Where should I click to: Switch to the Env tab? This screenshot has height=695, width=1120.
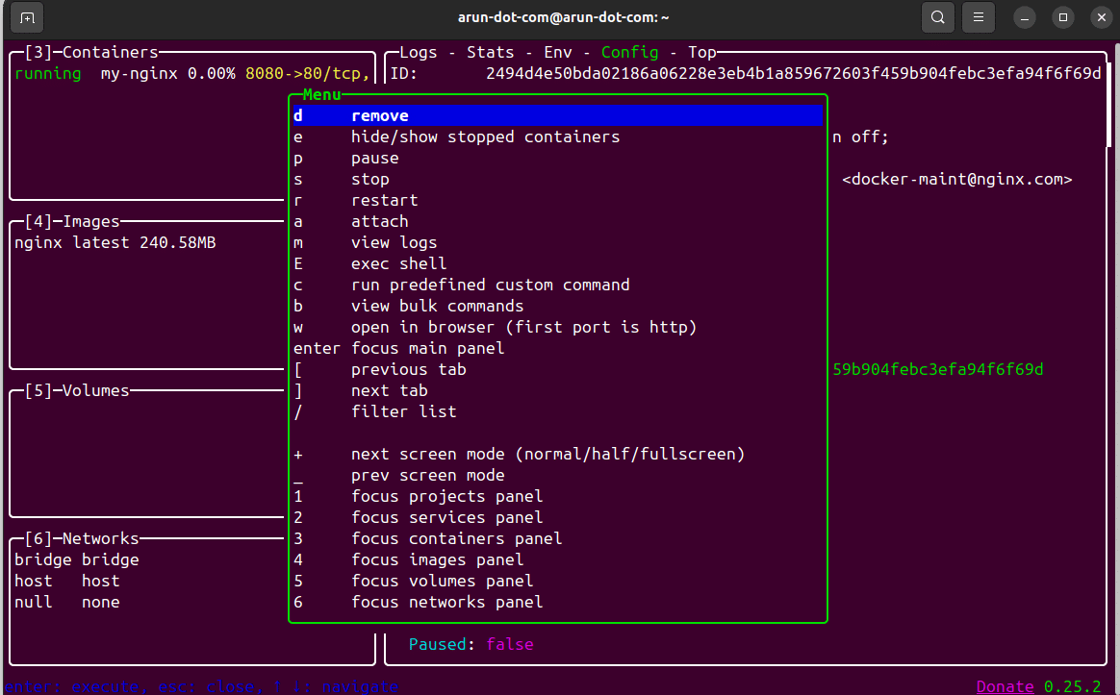[x=558, y=52]
